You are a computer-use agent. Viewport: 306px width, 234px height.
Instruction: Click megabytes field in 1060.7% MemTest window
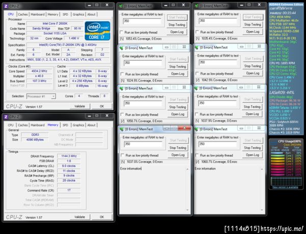coord(218,144)
